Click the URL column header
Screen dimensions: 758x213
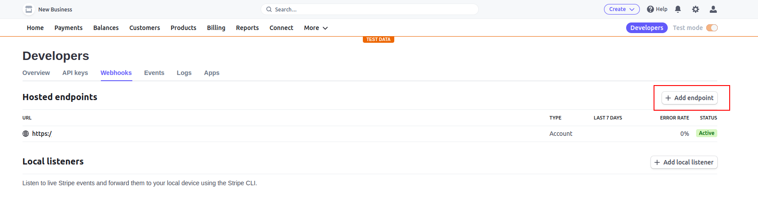27,118
